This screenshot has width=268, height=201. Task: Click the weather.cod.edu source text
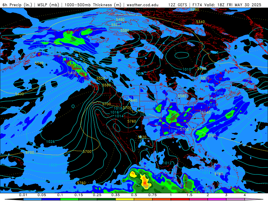(142, 5)
